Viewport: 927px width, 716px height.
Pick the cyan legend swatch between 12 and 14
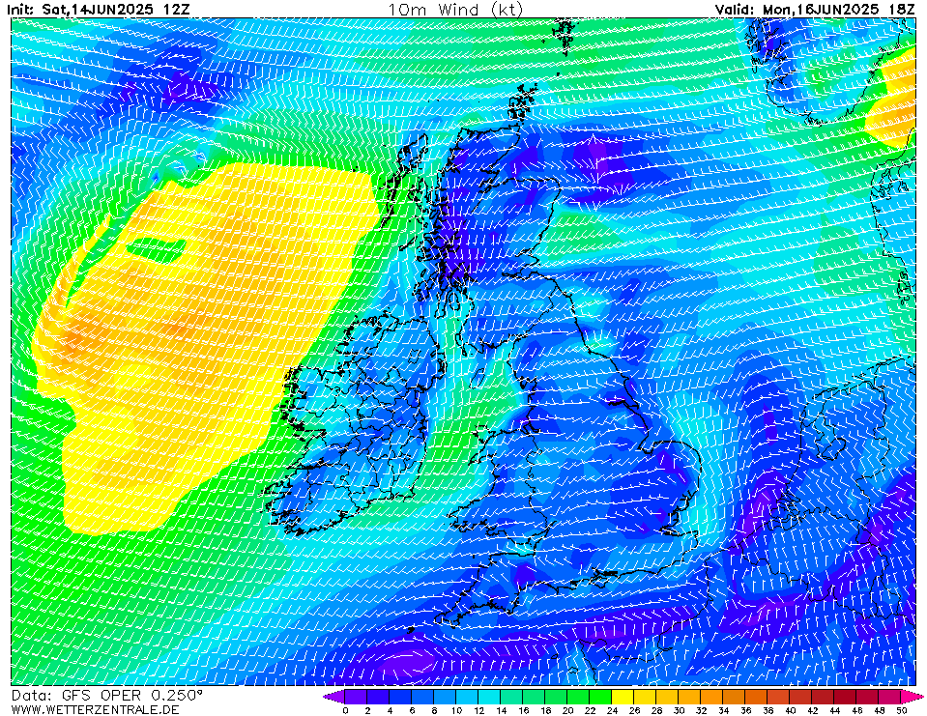pos(489,697)
